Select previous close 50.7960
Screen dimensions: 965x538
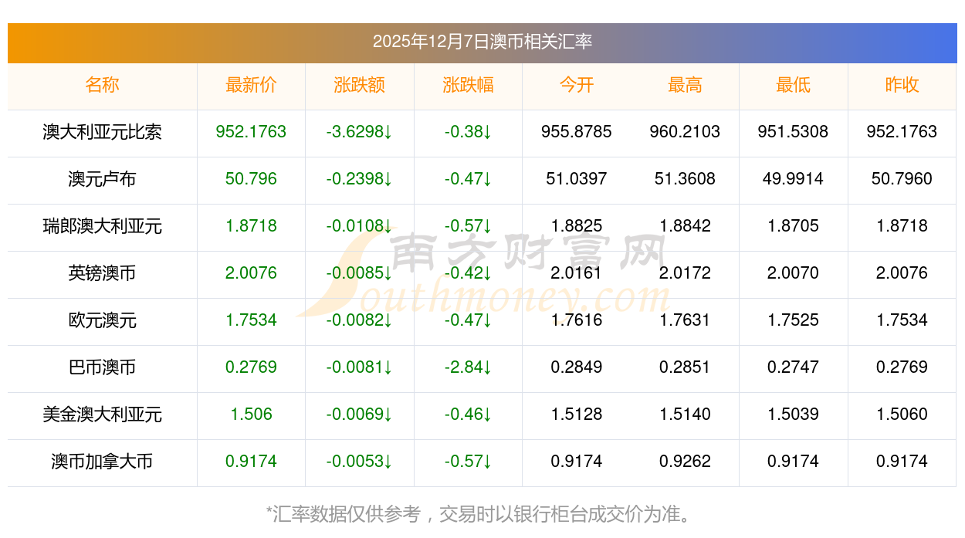click(x=902, y=179)
